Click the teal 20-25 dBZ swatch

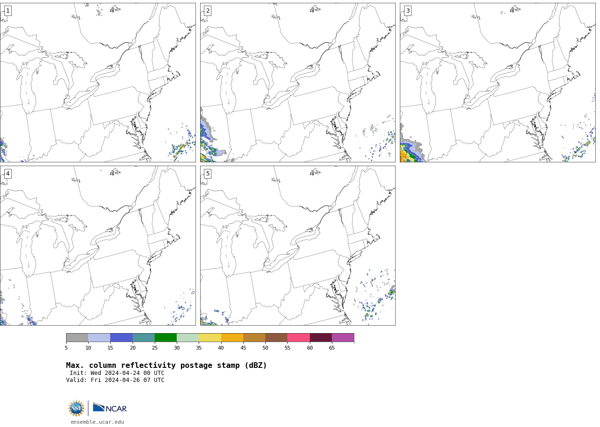click(x=143, y=338)
